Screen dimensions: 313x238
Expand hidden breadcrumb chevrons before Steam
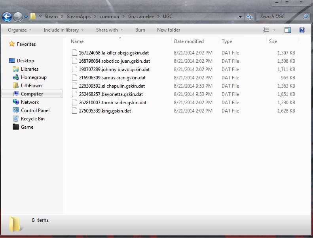pyautogui.click(x=40, y=17)
